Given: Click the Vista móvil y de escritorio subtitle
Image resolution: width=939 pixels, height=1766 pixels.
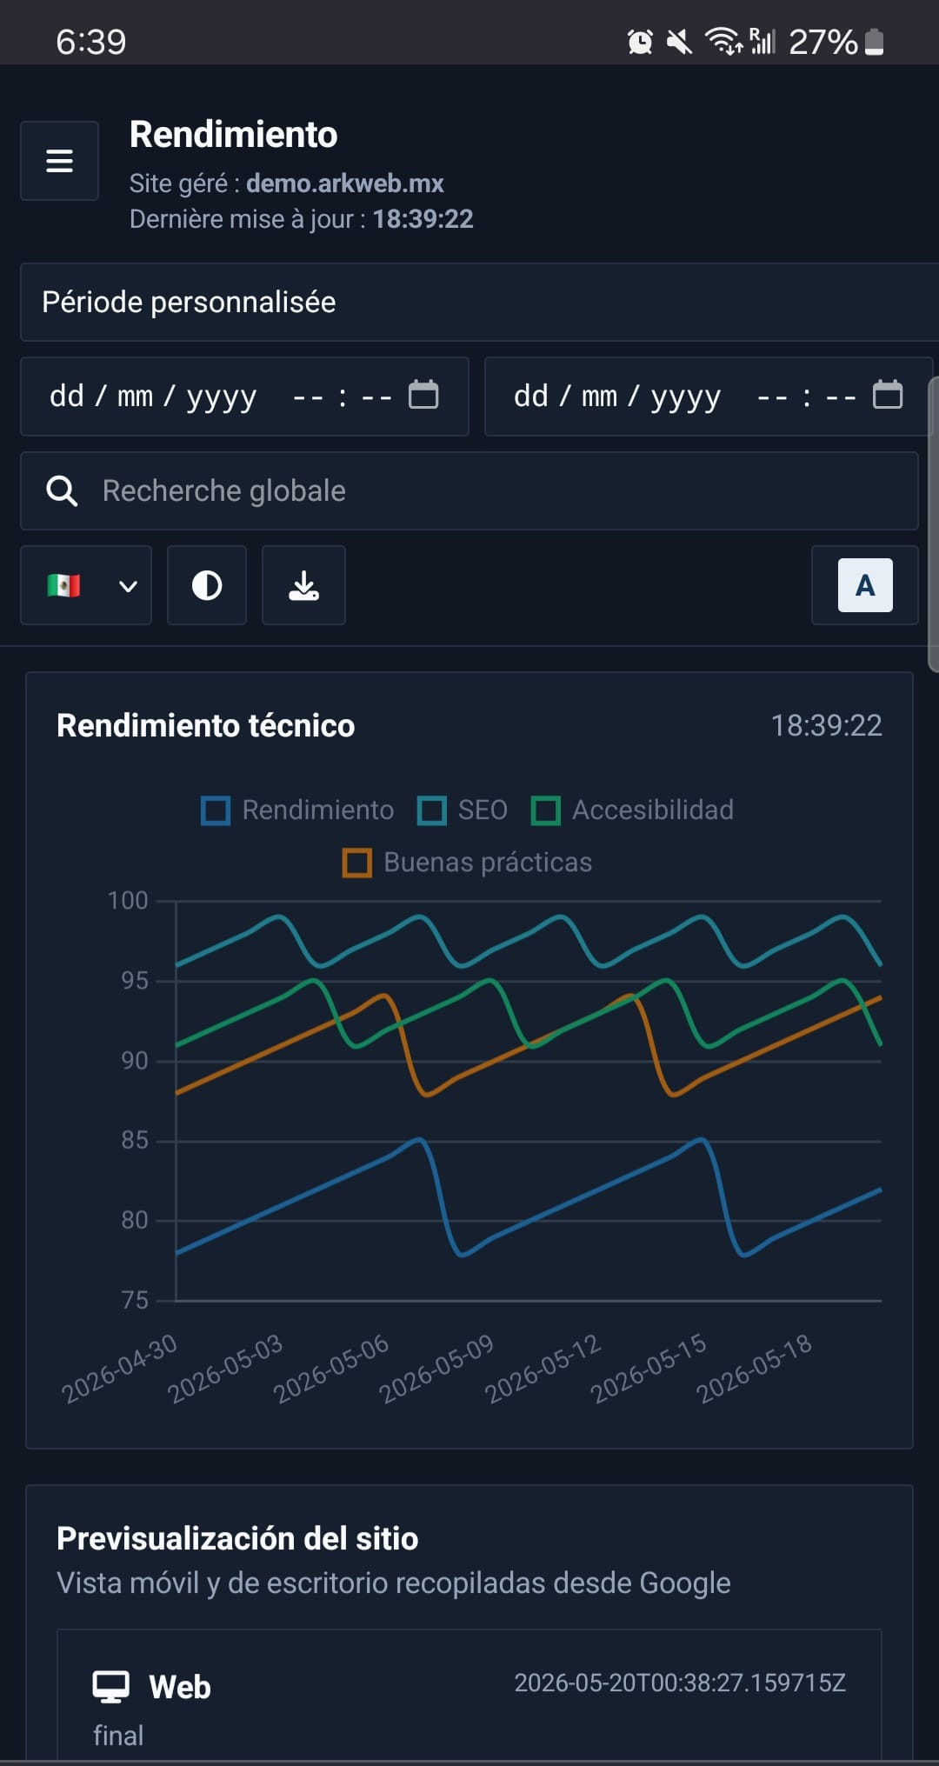Looking at the screenshot, I should click(x=393, y=1583).
